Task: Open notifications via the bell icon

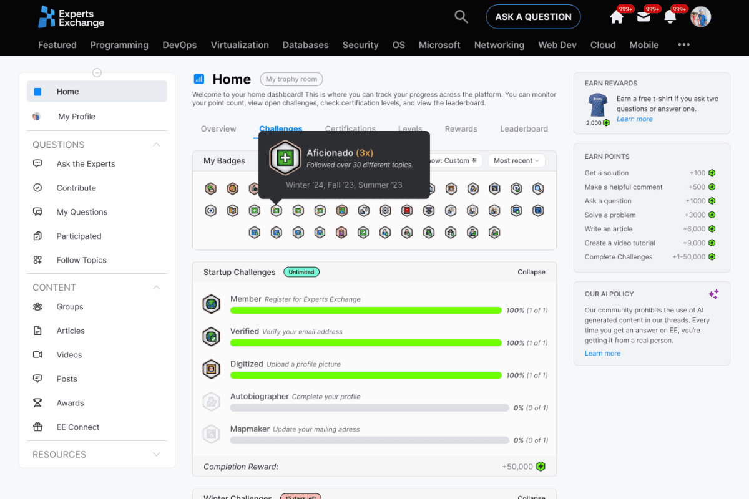Action: click(670, 17)
